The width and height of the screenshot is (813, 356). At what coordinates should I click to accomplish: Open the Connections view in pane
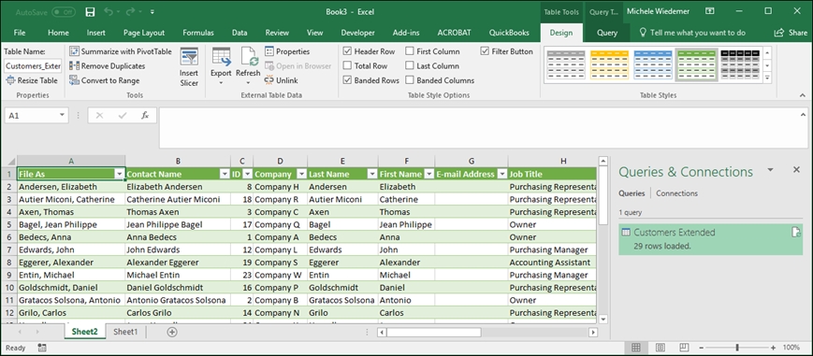pyautogui.click(x=676, y=193)
